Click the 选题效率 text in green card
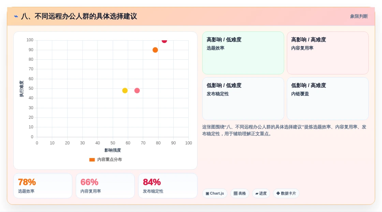Image resolution: width=382 pixels, height=212 pixels. tap(215, 48)
